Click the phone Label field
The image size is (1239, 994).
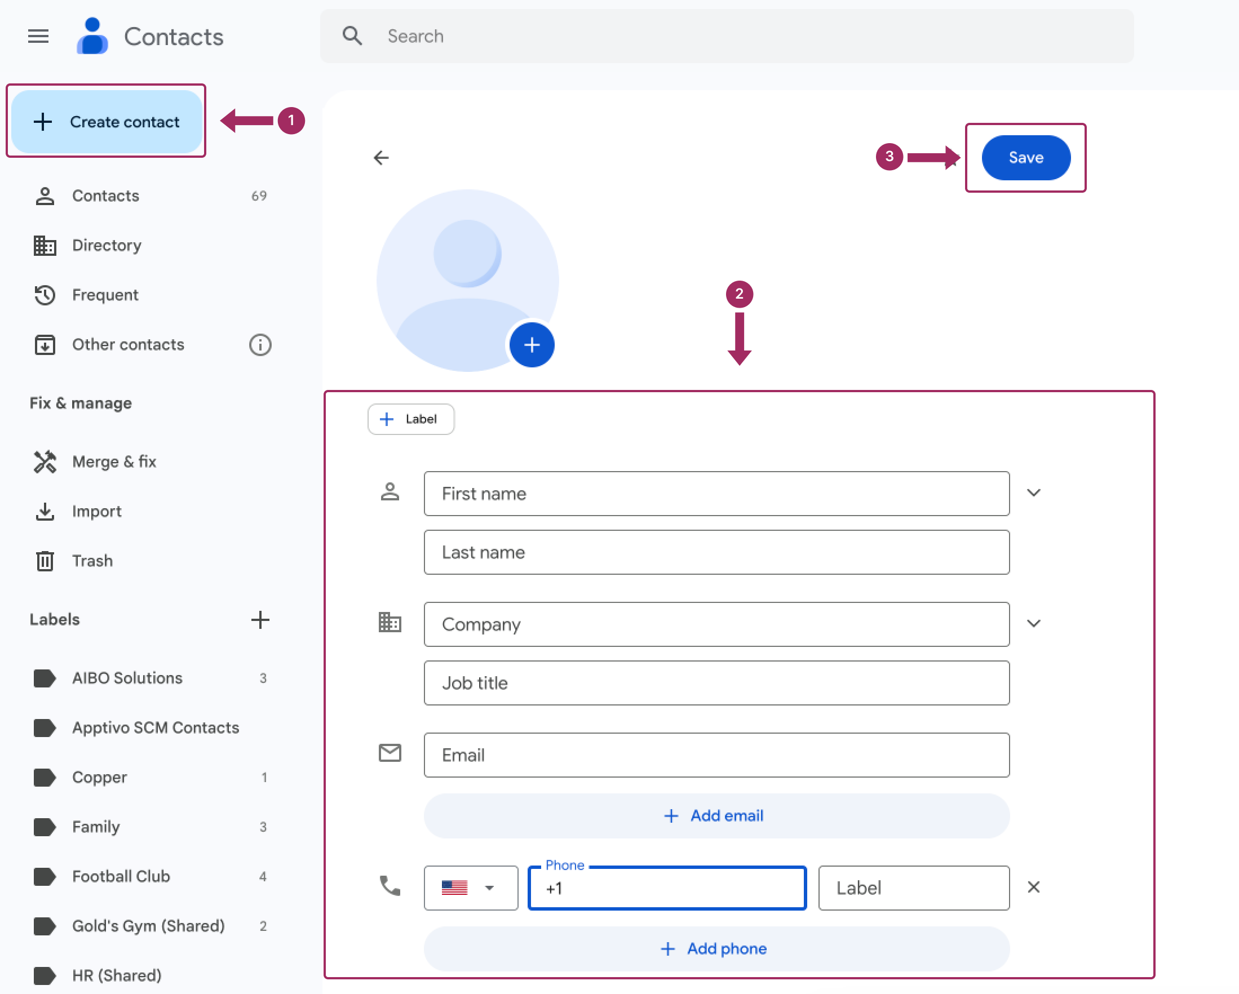coord(914,888)
